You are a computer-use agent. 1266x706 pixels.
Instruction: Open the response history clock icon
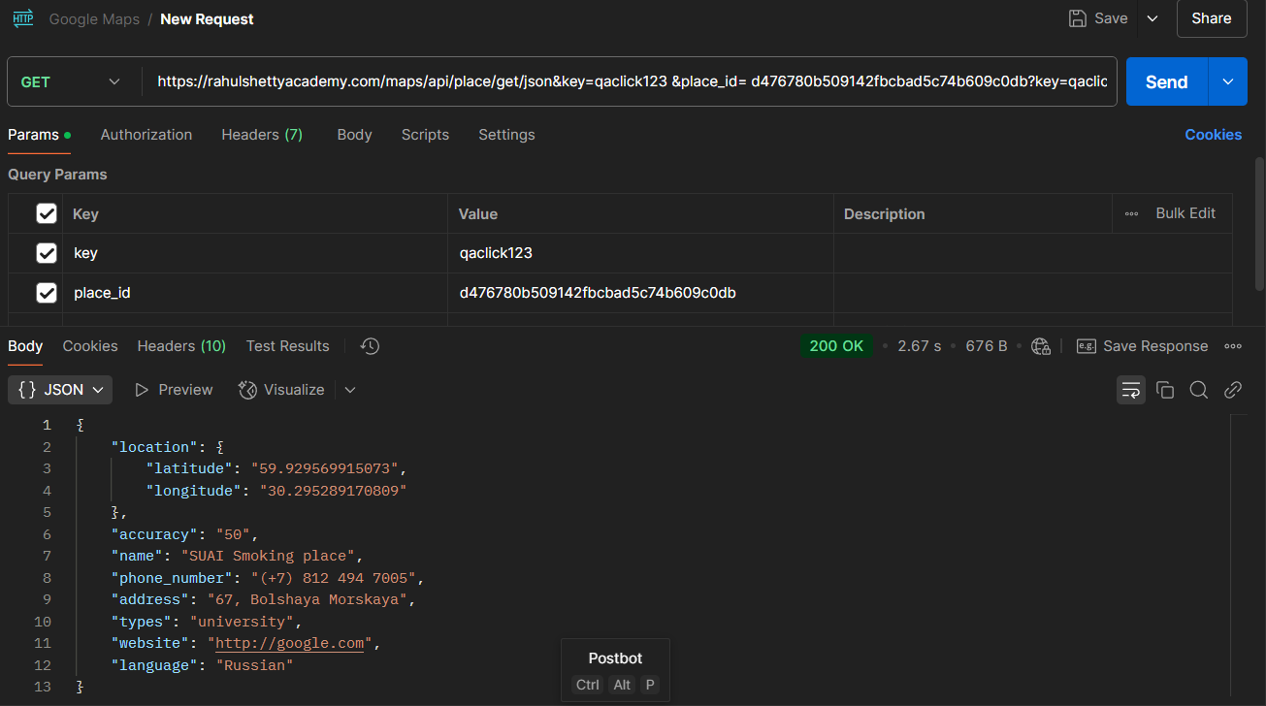(x=369, y=346)
